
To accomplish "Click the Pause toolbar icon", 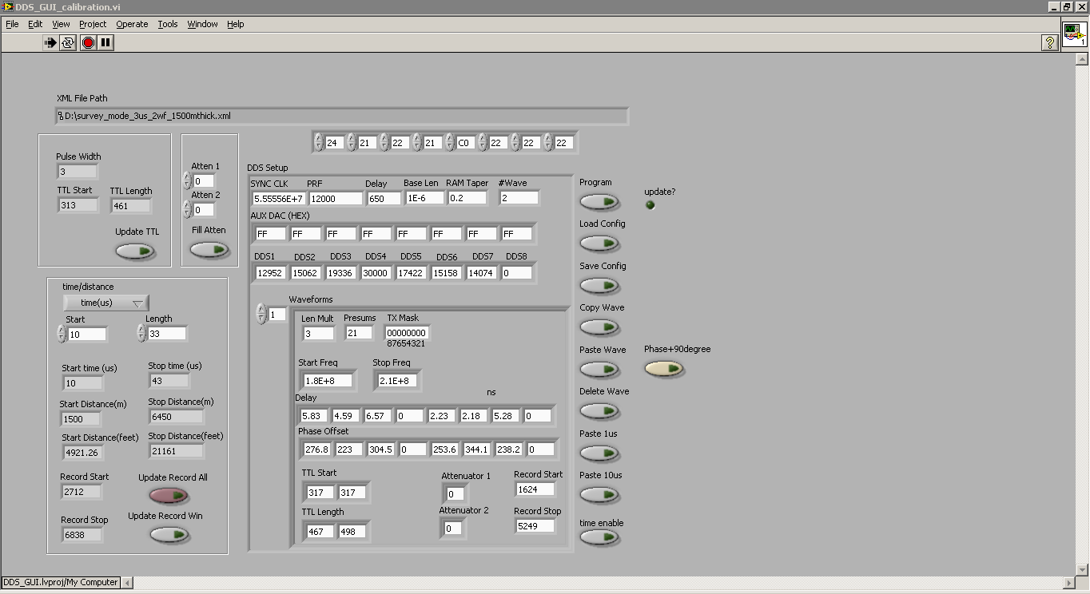I will pos(106,43).
